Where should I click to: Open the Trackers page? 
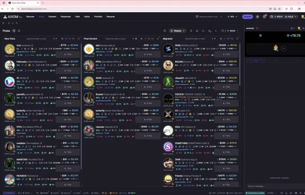coord(52,17)
